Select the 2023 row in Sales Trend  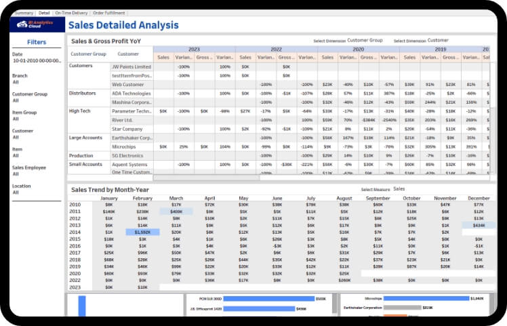(x=75, y=287)
